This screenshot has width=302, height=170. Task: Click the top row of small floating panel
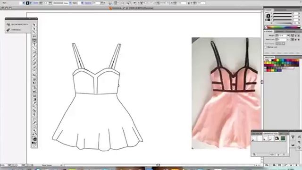pos(18,25)
